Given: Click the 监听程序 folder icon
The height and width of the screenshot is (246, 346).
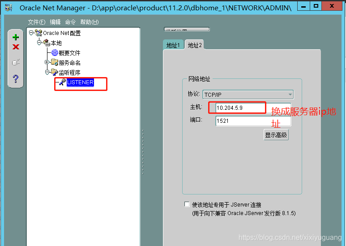Looking at the screenshot, I should tap(55, 72).
